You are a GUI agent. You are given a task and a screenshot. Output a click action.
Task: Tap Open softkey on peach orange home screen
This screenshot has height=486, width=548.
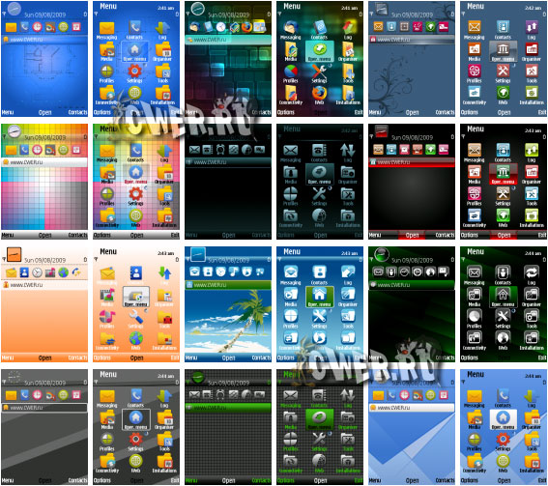[x=44, y=358]
